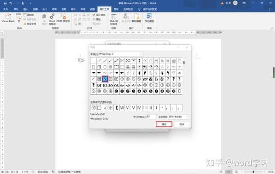Pick the black ampersand symbol
275x174 pixels.
click(151, 79)
